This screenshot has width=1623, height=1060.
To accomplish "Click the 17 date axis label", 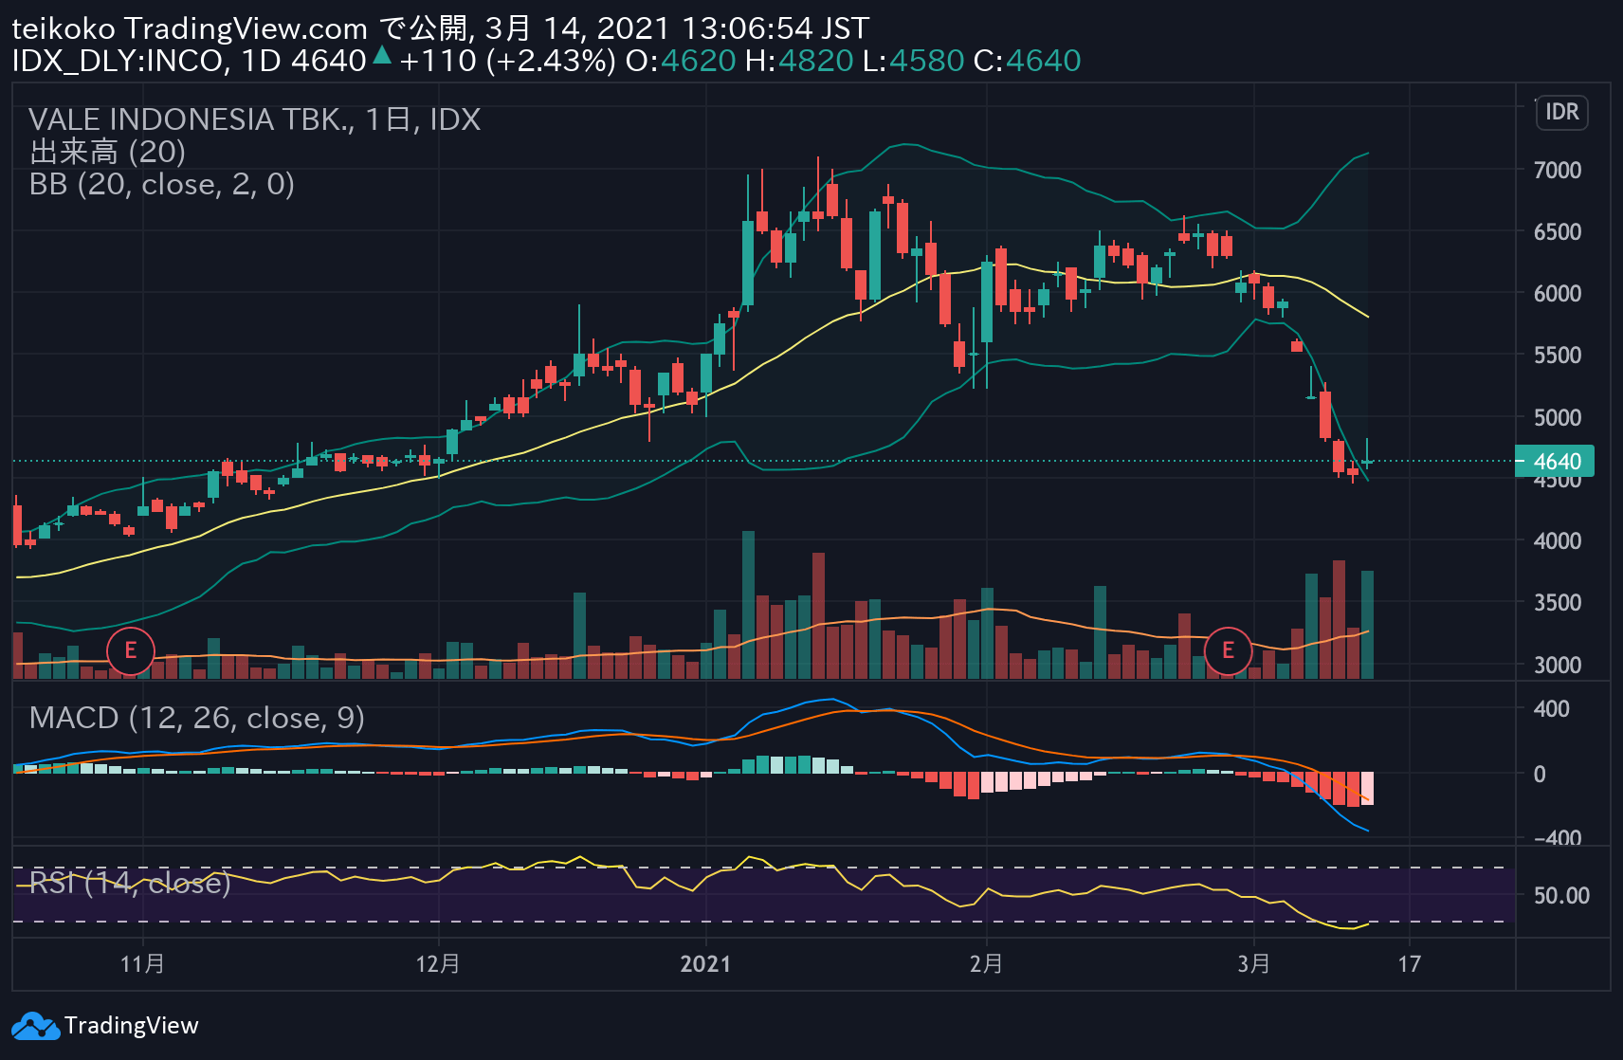I will coord(1410,964).
